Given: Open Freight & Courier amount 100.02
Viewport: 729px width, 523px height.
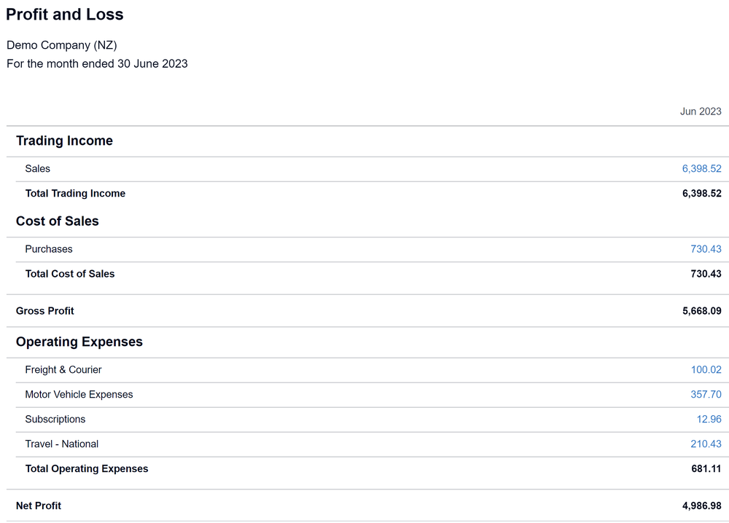Looking at the screenshot, I should pyautogui.click(x=706, y=370).
